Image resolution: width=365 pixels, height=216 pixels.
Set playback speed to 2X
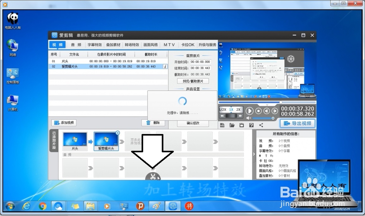238,109
